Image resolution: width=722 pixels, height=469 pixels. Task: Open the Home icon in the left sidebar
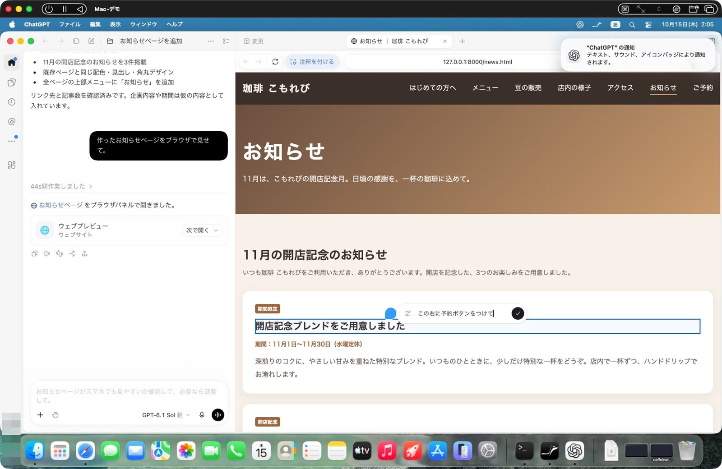(12, 62)
